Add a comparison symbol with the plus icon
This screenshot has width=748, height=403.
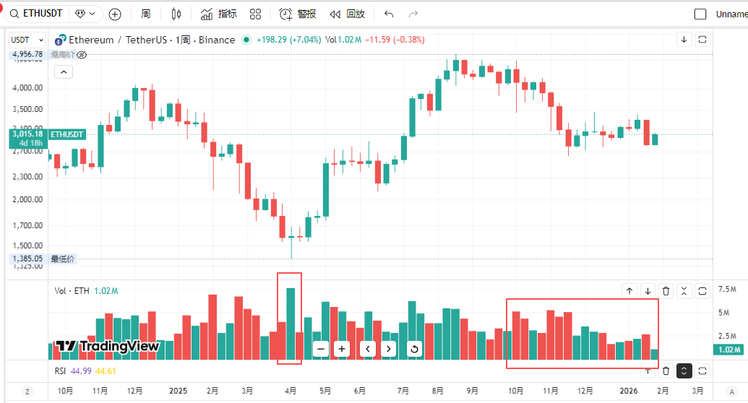(x=115, y=14)
